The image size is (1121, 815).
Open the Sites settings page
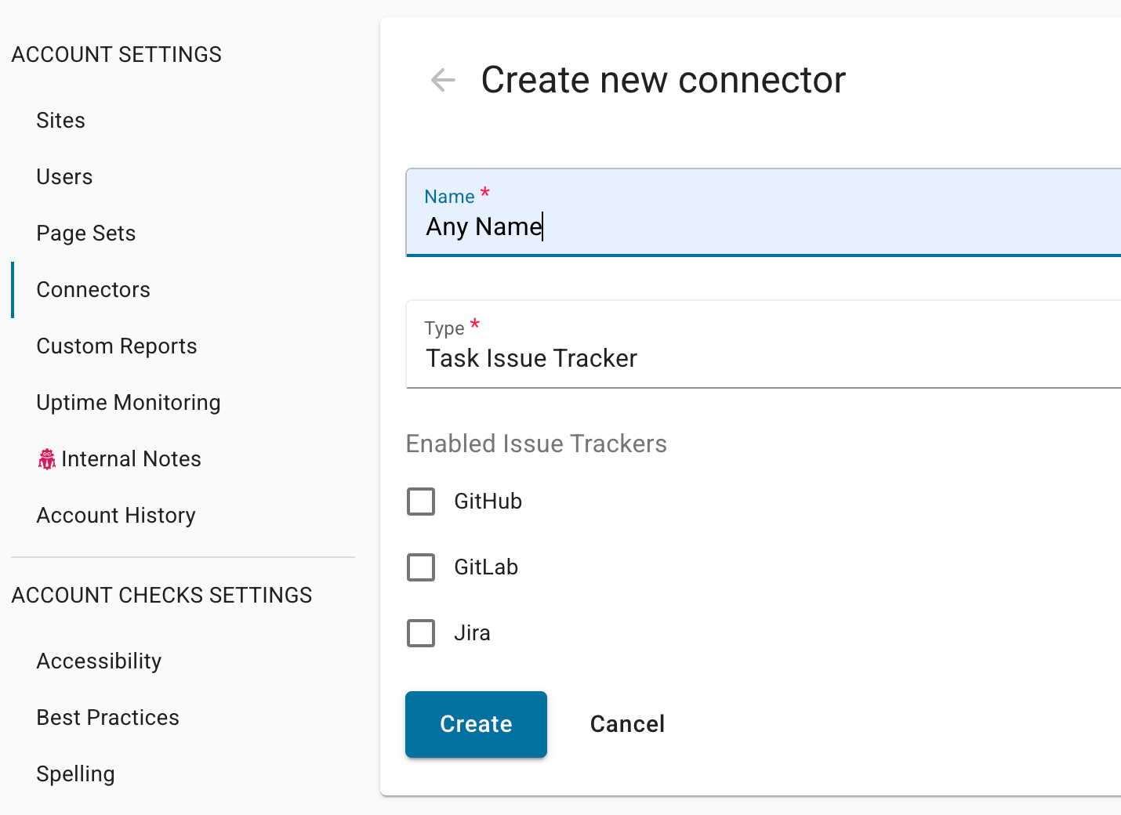[60, 120]
